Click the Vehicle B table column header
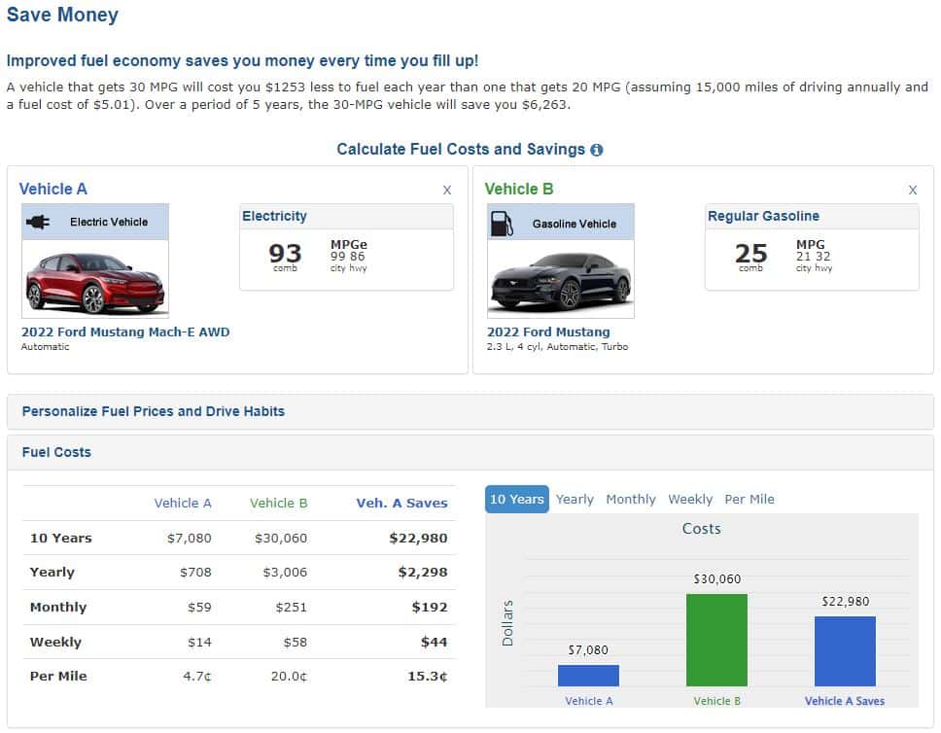Viewport: 941px width, 733px height. (x=278, y=503)
